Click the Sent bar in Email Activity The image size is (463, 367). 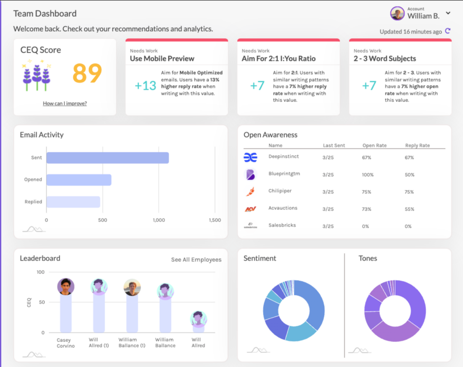coord(108,157)
